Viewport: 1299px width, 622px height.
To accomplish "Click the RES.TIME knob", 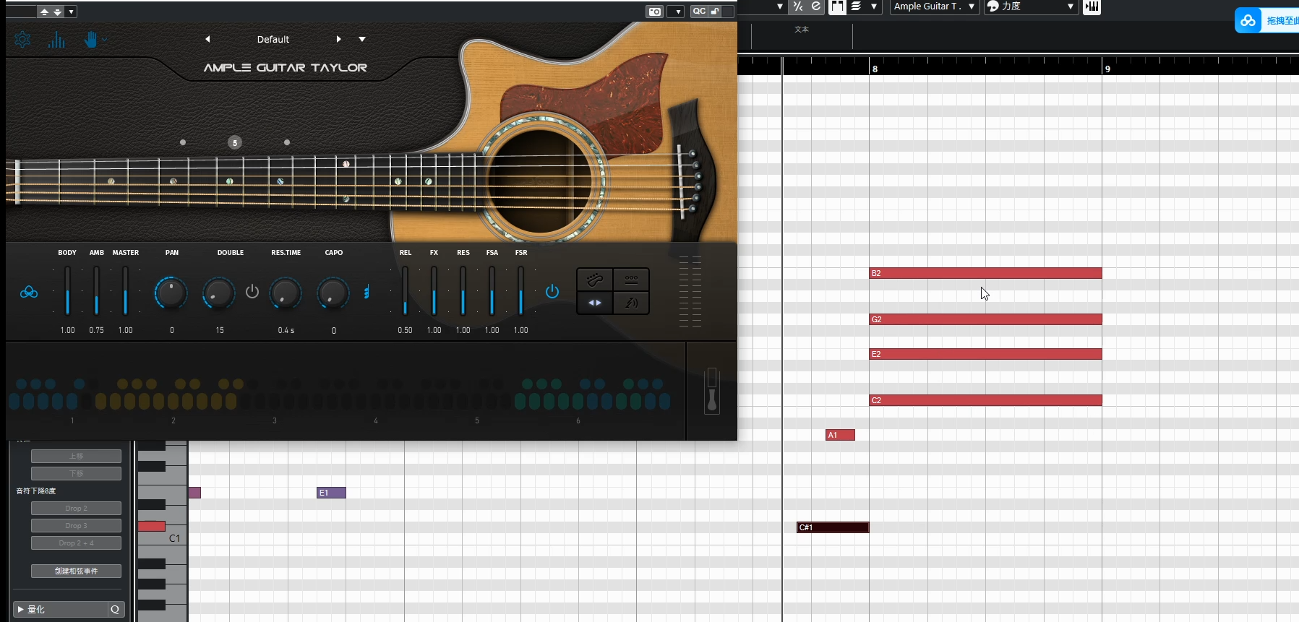I will pos(286,293).
